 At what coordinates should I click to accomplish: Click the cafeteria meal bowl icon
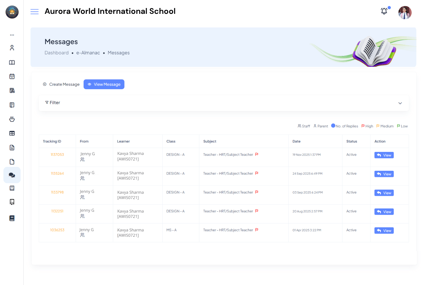coord(12,119)
